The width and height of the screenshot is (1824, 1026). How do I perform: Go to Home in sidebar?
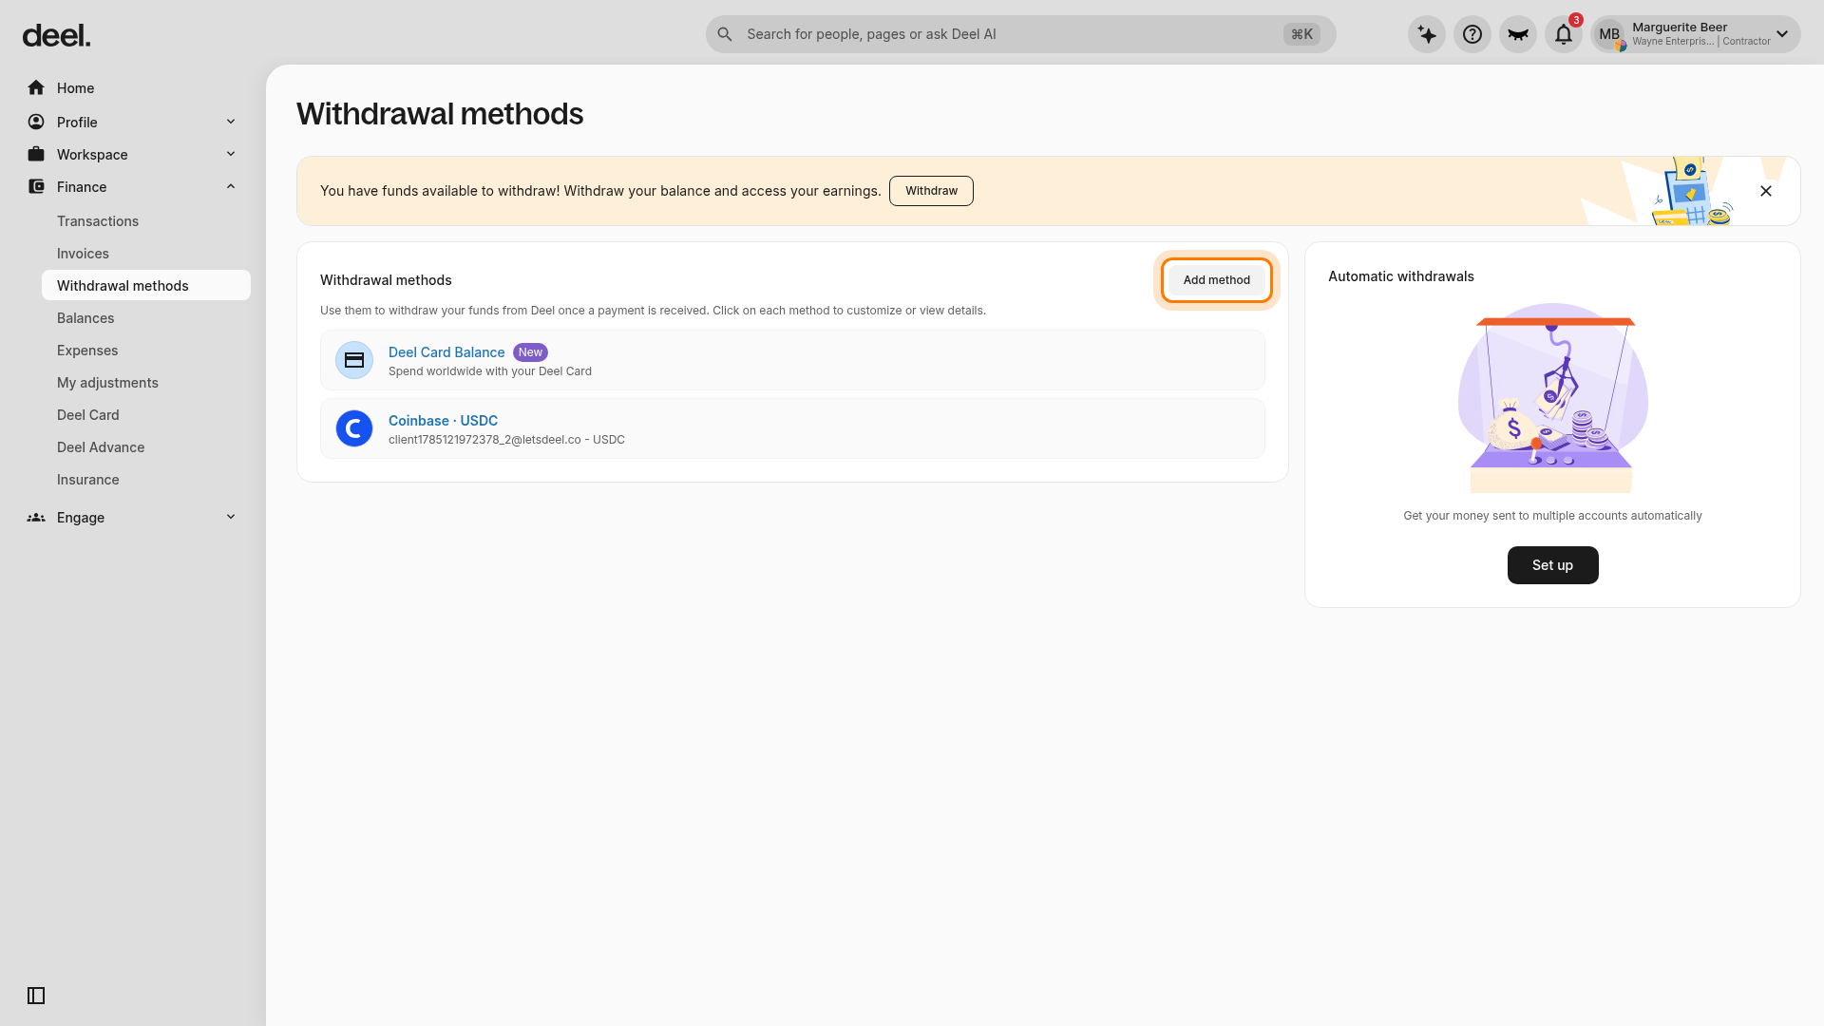(x=75, y=88)
